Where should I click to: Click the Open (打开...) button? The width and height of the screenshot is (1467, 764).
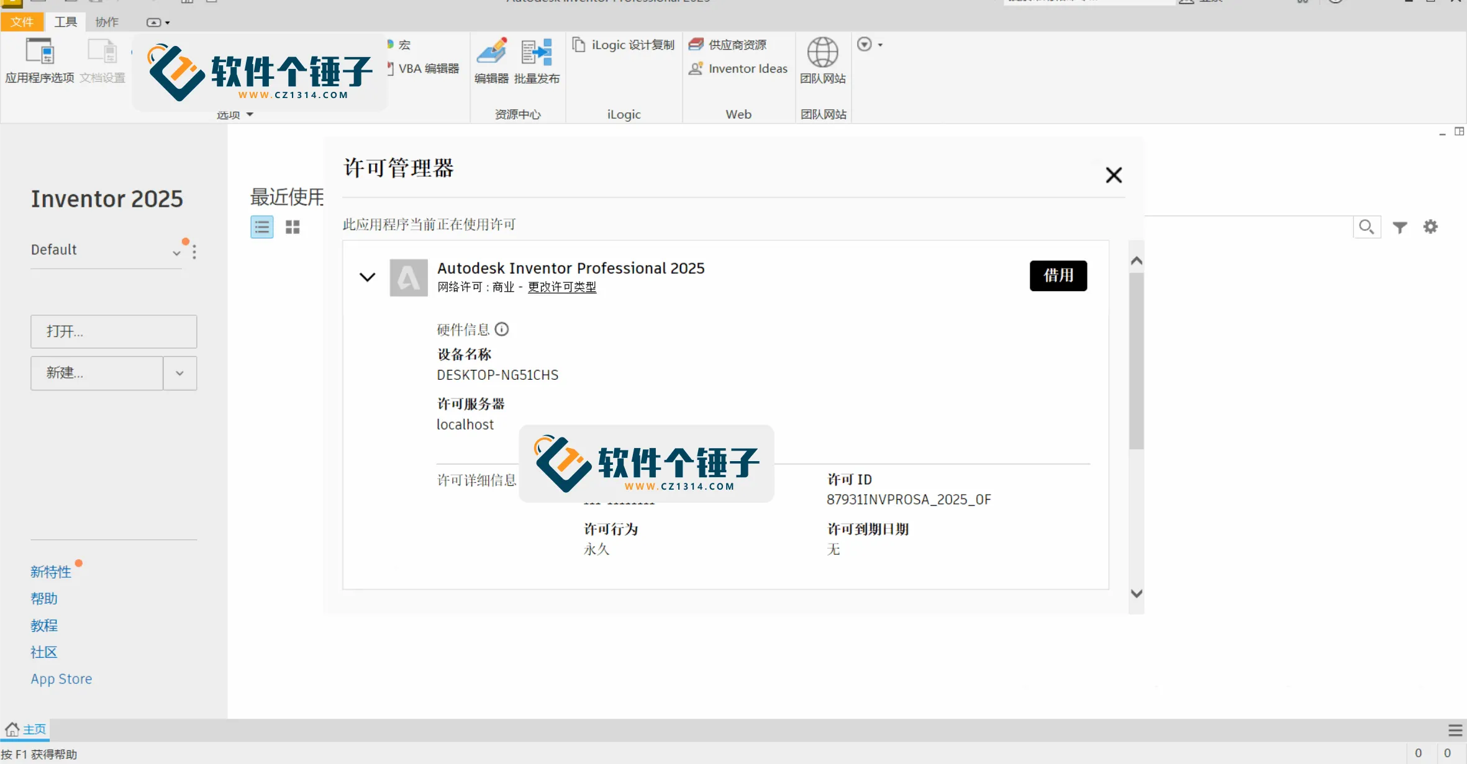pyautogui.click(x=114, y=331)
